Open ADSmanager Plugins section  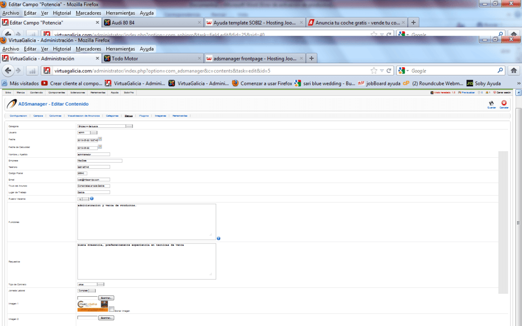[x=144, y=116]
